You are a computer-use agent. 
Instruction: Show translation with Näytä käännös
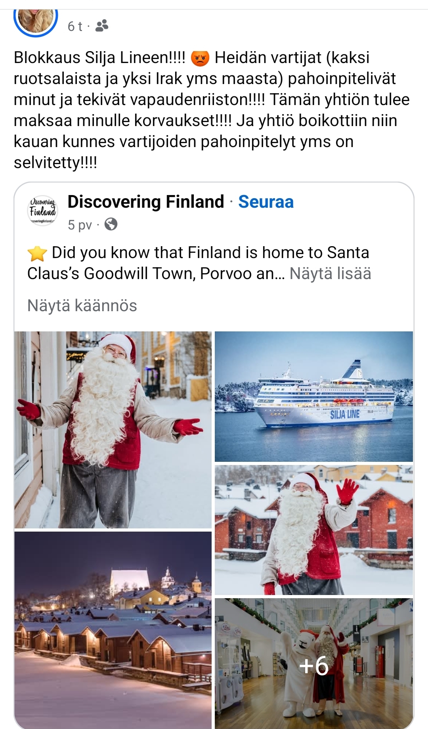82,306
